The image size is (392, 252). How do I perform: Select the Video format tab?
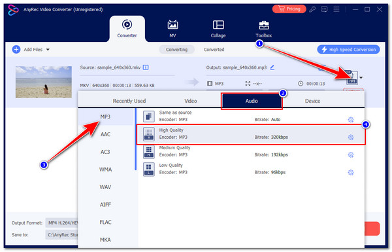tap(191, 101)
